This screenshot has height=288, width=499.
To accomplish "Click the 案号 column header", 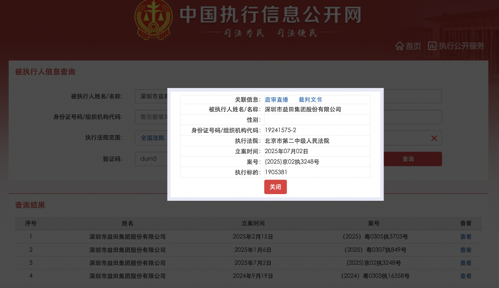I will point(374,224).
